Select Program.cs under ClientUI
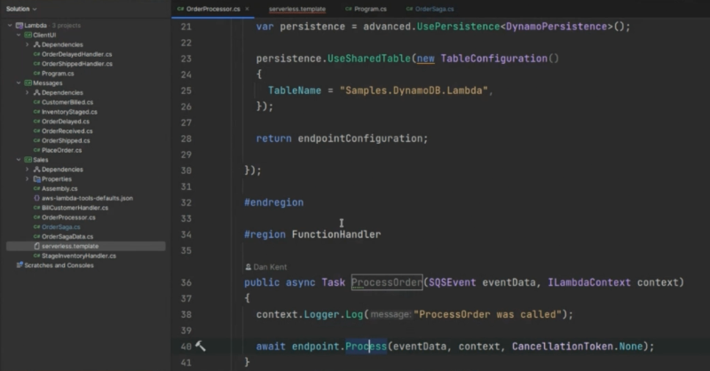This screenshot has width=710, height=371. click(x=58, y=74)
